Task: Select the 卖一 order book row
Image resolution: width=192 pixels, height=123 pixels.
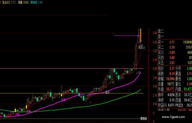Action: tap(175, 36)
